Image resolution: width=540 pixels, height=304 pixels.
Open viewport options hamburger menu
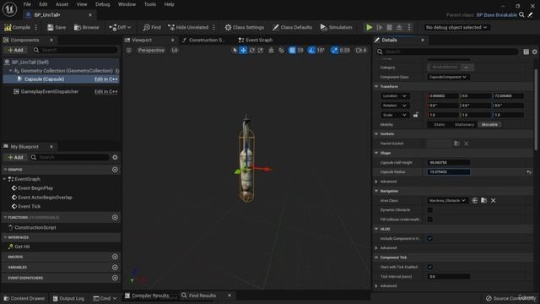pos(129,51)
